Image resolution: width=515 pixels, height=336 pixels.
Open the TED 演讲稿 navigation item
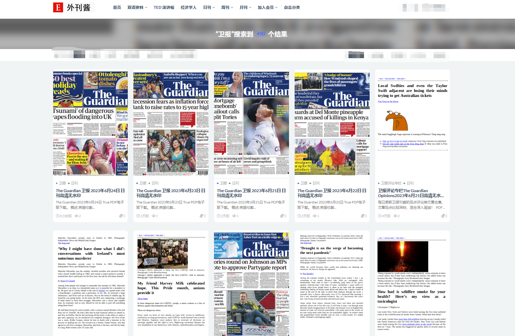tap(164, 7)
